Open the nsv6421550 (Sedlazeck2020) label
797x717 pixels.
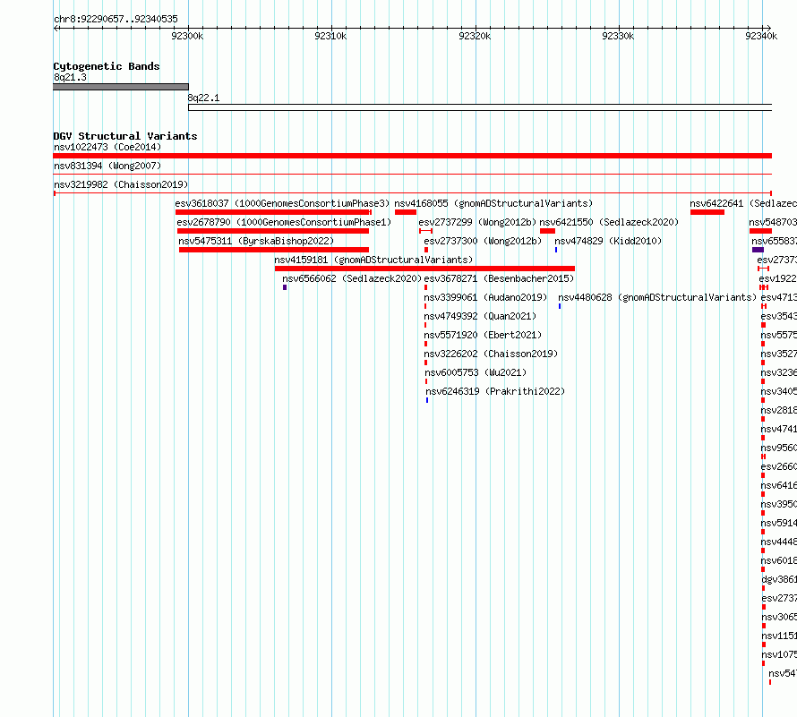609,222
